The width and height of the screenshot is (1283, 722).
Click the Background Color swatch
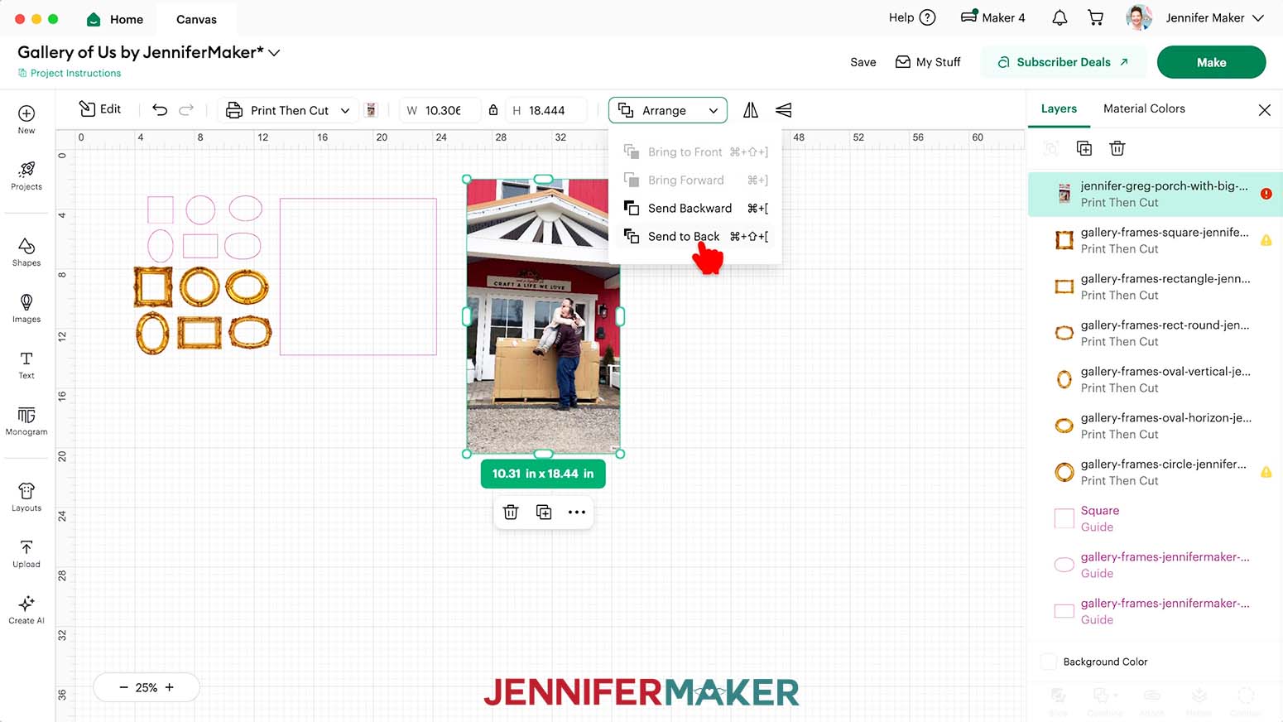coord(1048,662)
